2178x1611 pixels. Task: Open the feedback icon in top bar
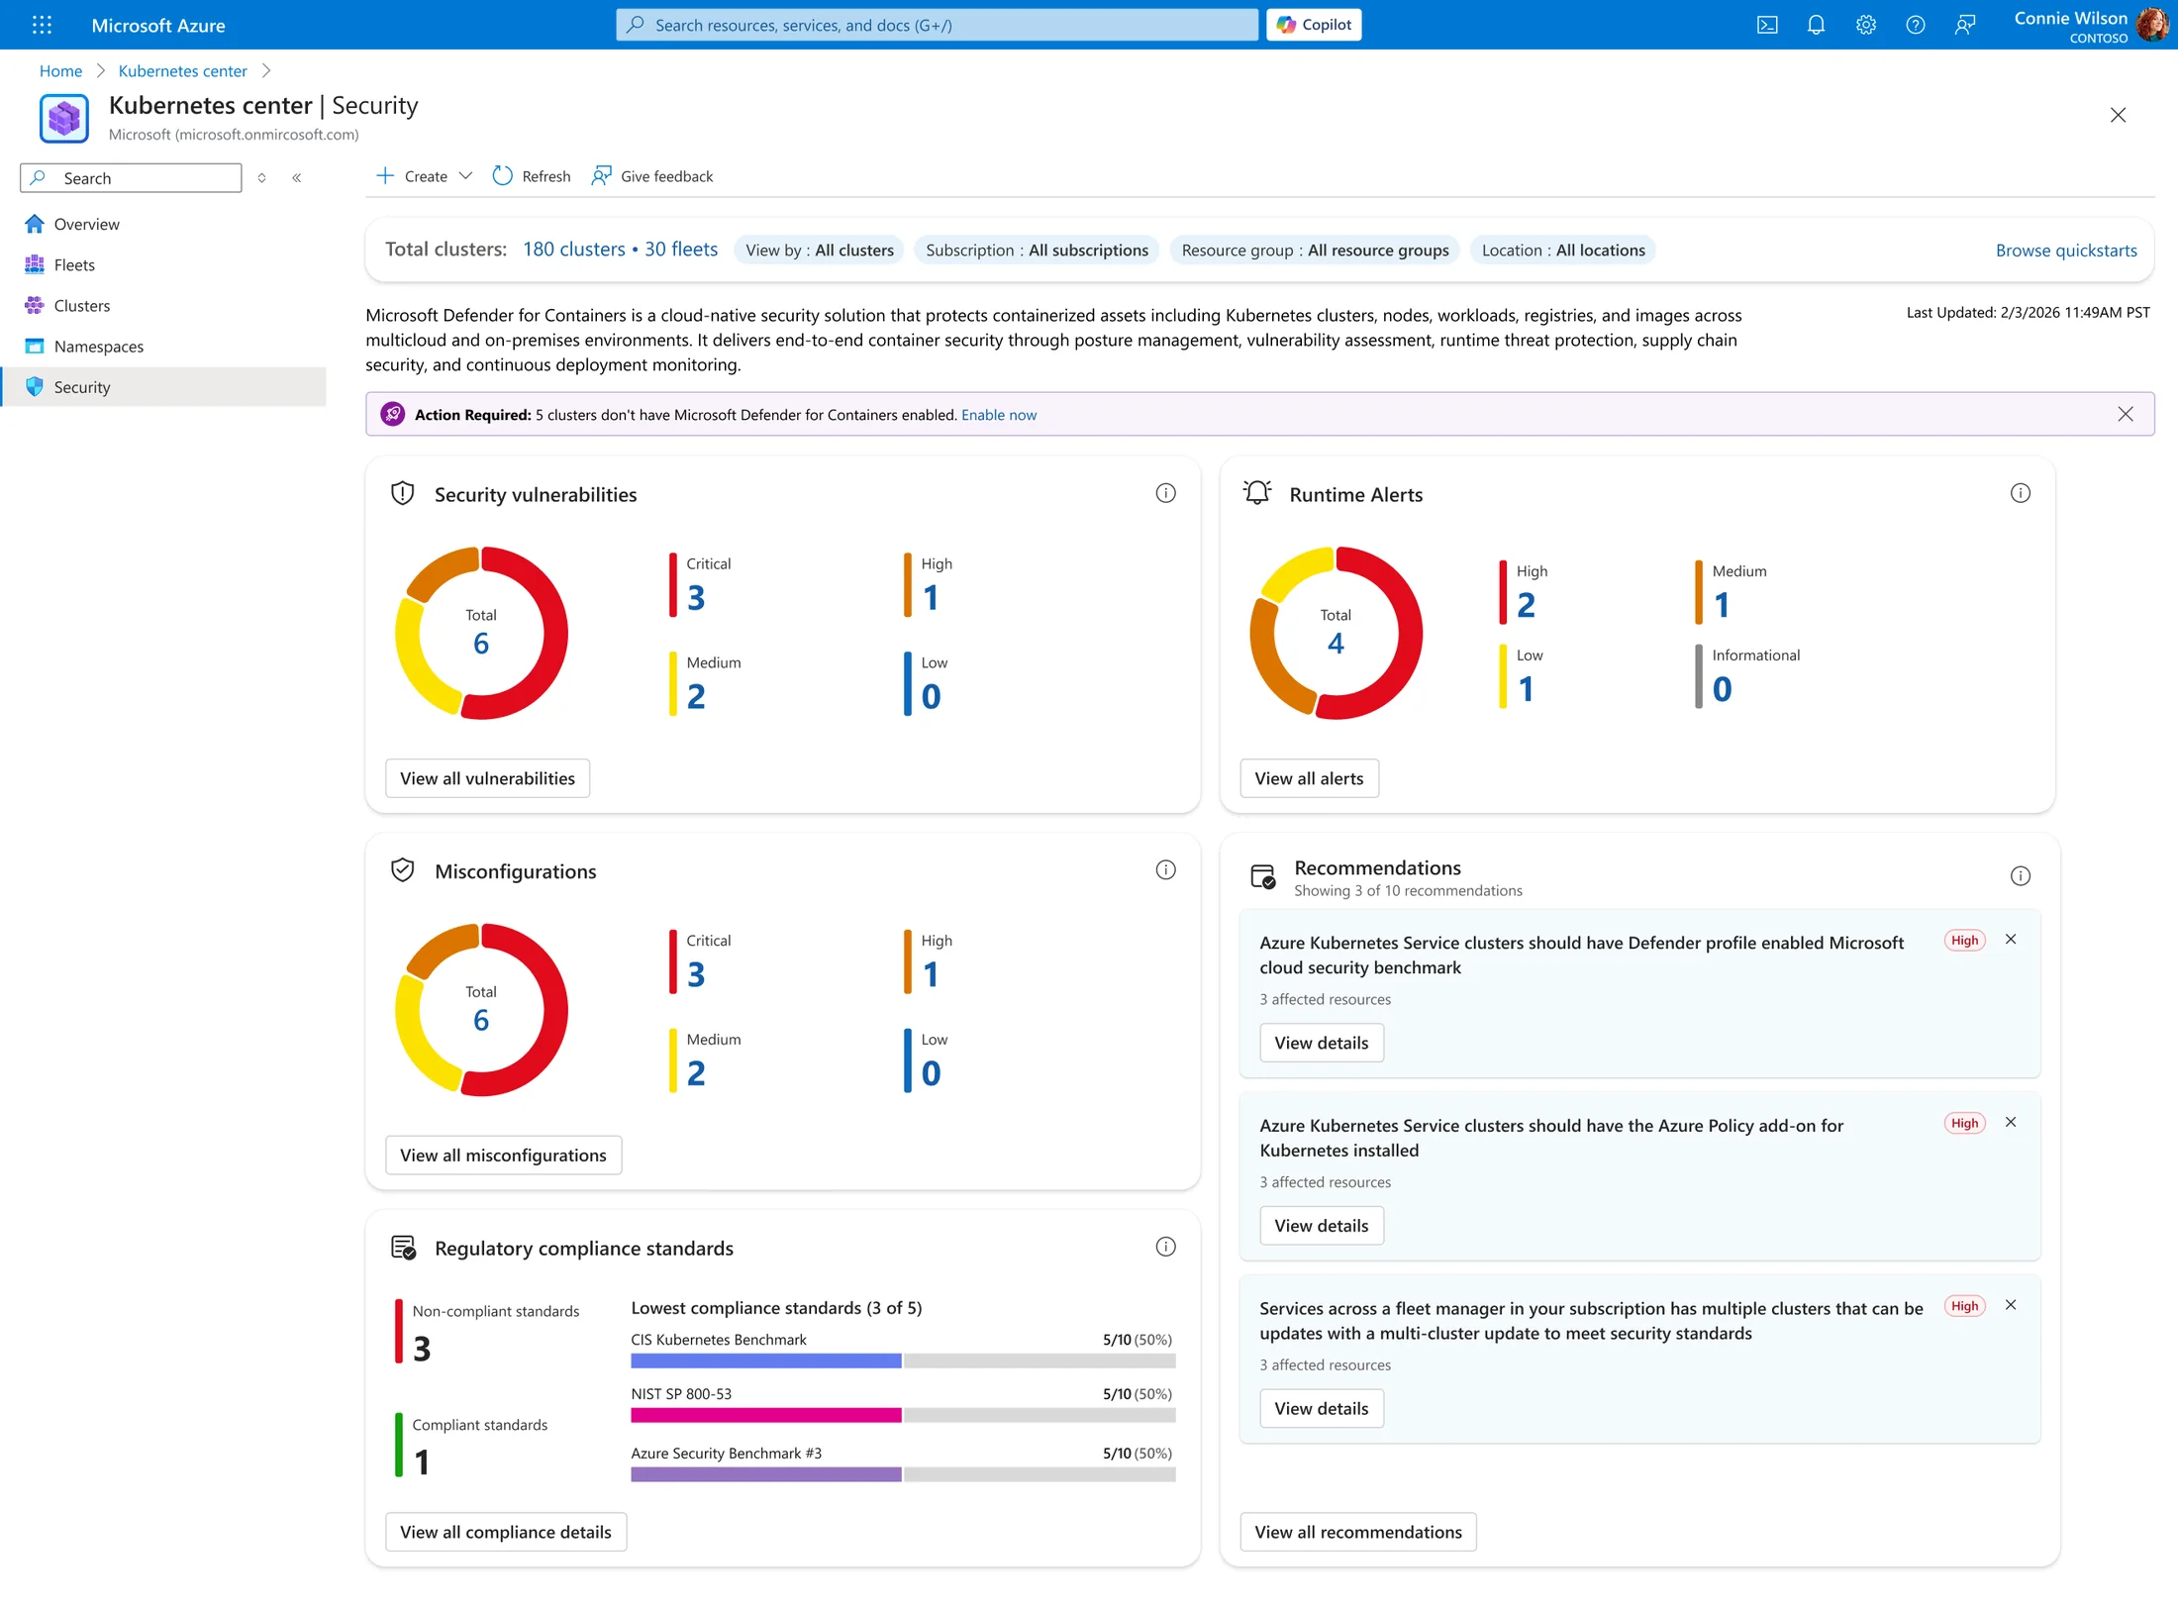[1965, 25]
